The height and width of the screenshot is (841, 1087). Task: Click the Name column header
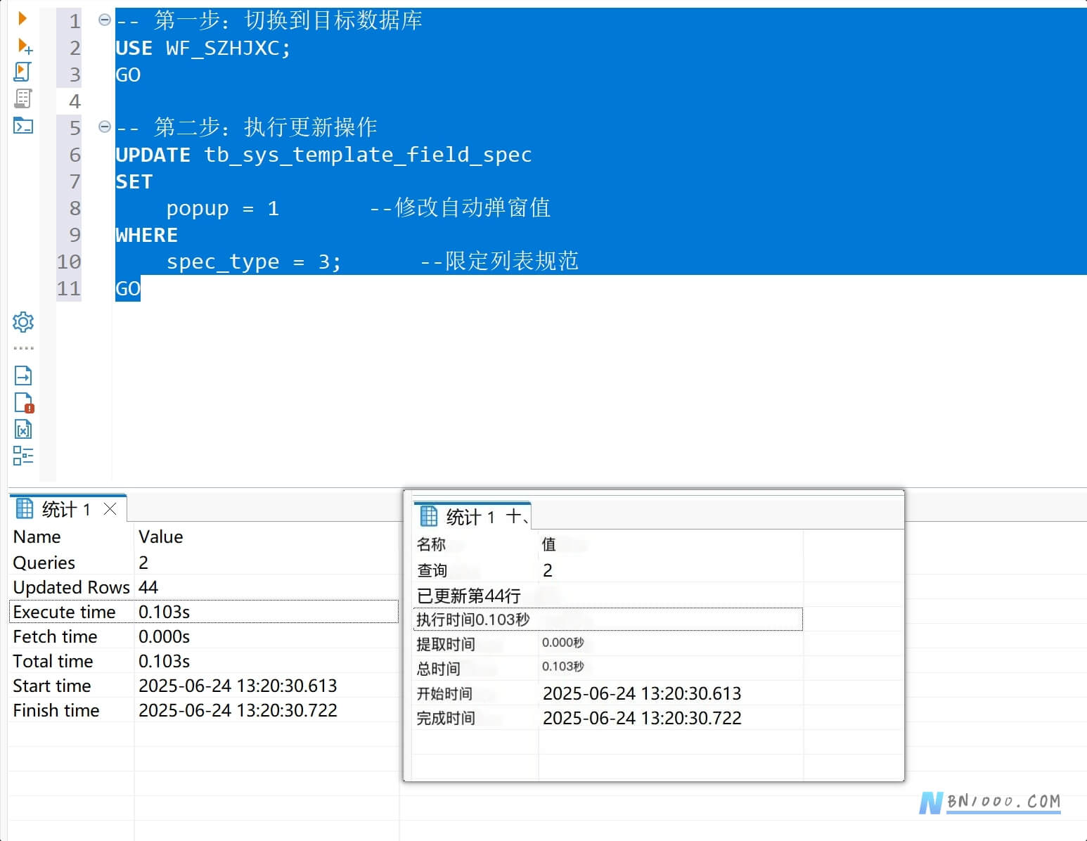tap(37, 537)
